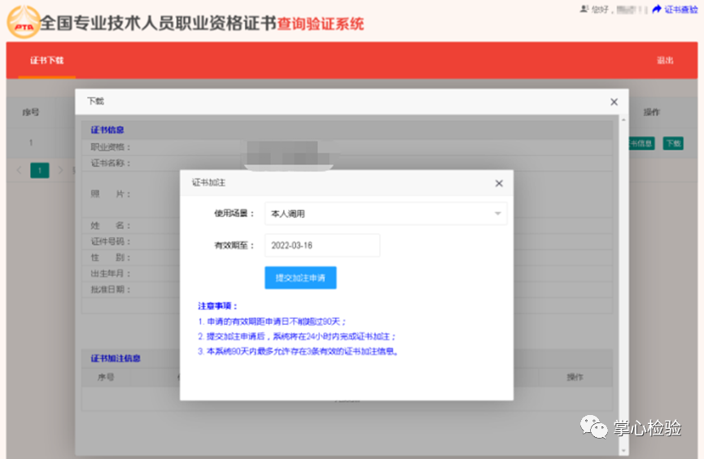Go to next page using right chevron

[x=60, y=170]
